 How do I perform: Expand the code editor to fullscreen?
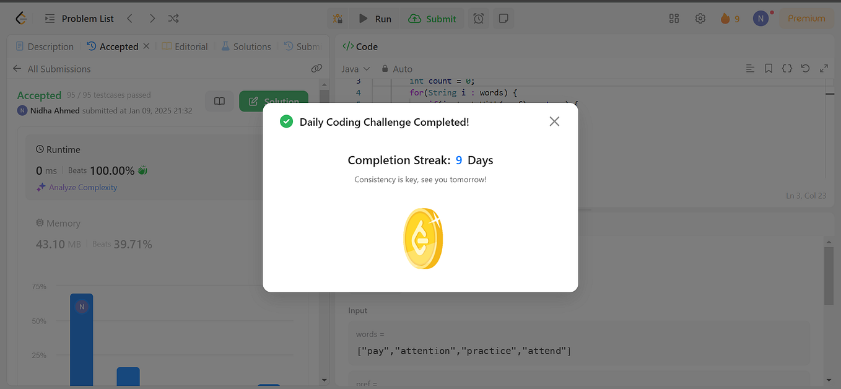tap(824, 69)
